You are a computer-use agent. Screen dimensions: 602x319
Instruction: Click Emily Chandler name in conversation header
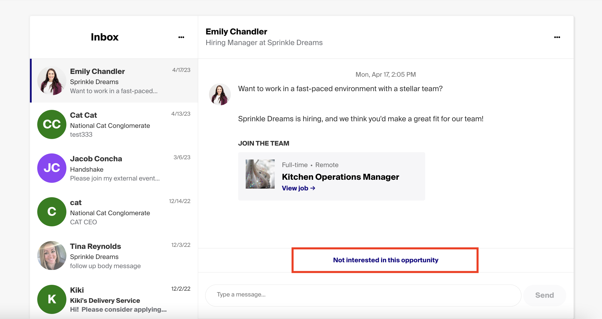click(x=236, y=31)
